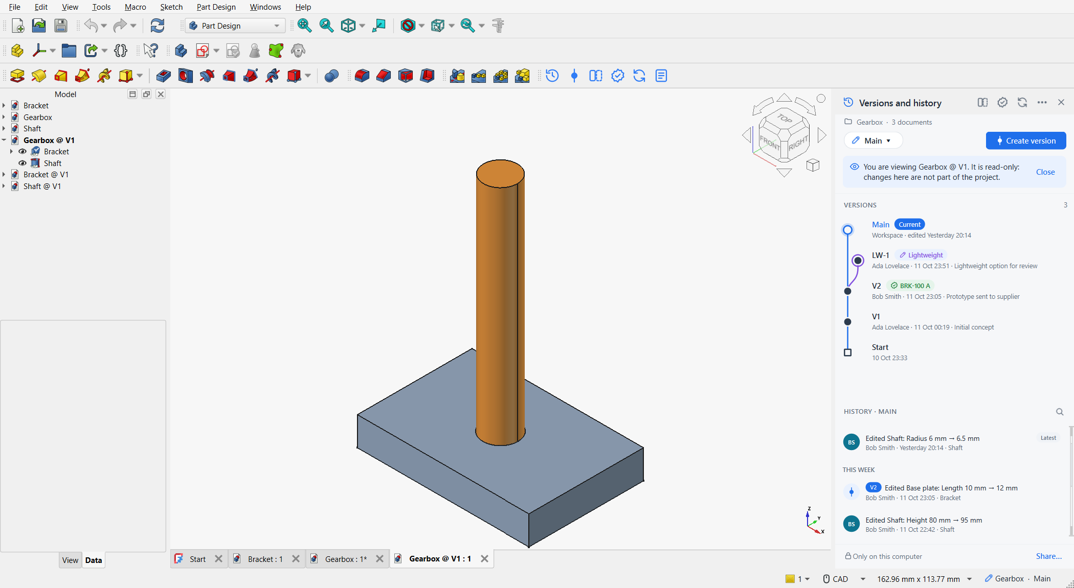Viewport: 1074px width, 588px height.
Task: Click the Pocket tool icon
Action: (164, 76)
